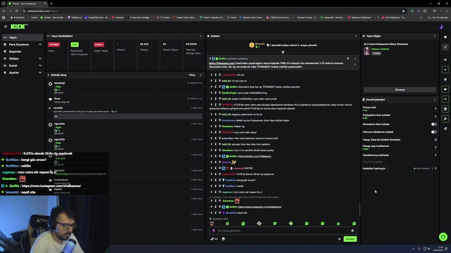Image resolution: width=451 pixels, height=253 pixels.
Task: Click the ÇIKIŞ partnership status badge
Action: [x=74, y=44]
